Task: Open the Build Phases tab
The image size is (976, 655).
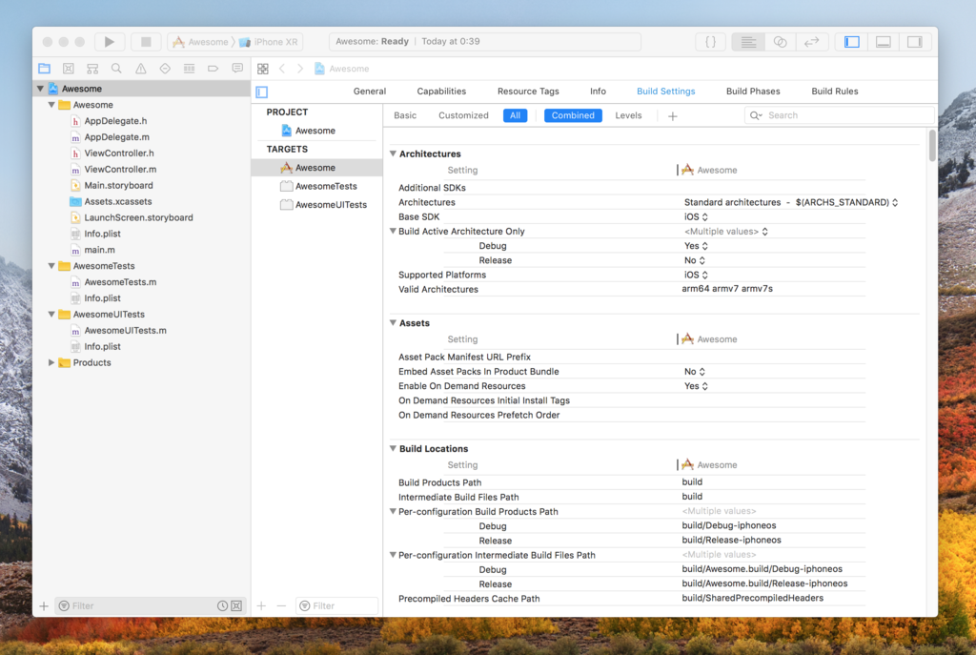Action: pos(753,91)
